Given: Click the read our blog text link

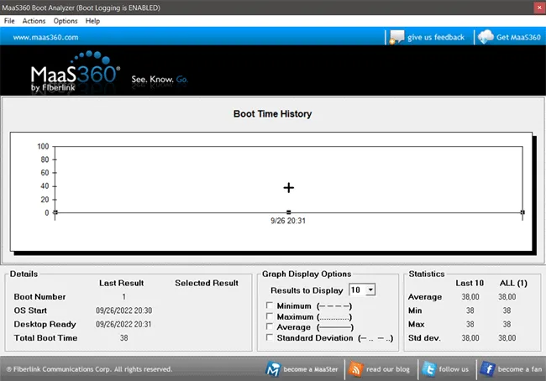Looking at the screenshot, I should (388, 369).
